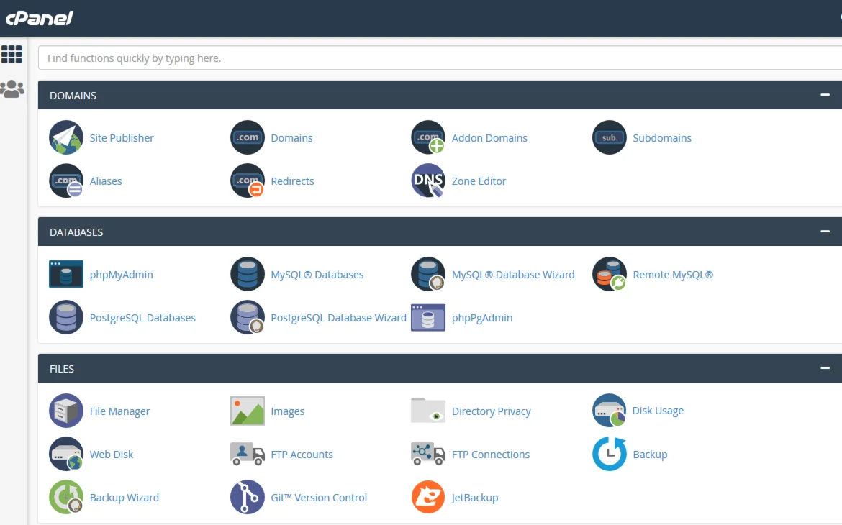Start the Backup Wizard

(x=124, y=497)
